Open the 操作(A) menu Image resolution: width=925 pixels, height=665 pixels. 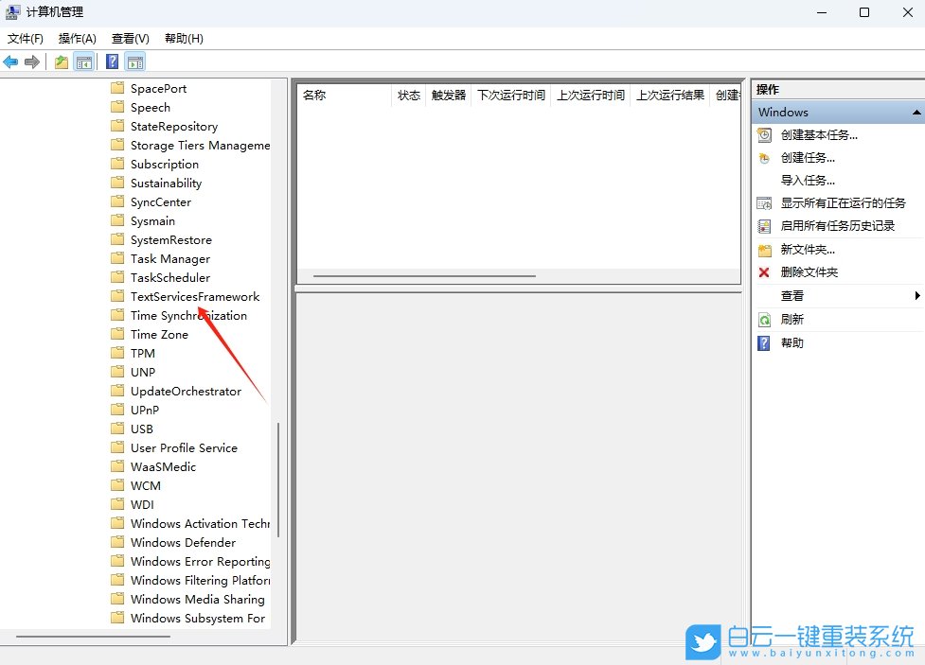(78, 39)
